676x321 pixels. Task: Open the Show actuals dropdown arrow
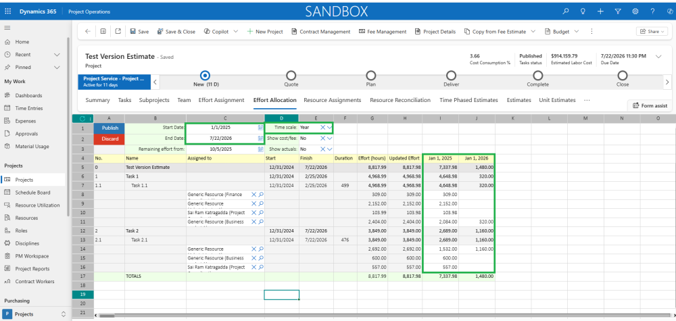point(330,149)
